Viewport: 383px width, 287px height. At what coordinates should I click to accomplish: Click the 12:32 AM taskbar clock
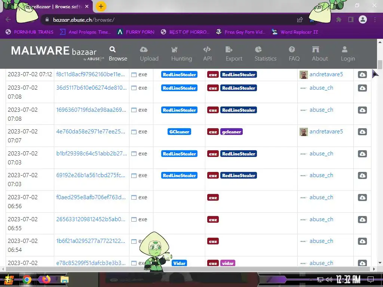coord(348,280)
